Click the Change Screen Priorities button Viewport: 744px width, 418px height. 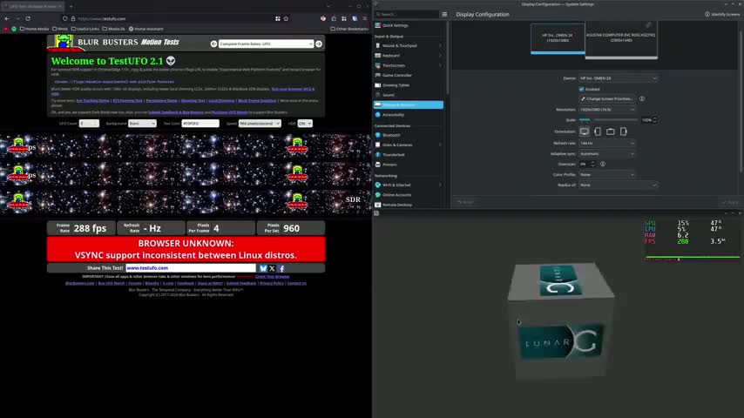(x=608, y=98)
